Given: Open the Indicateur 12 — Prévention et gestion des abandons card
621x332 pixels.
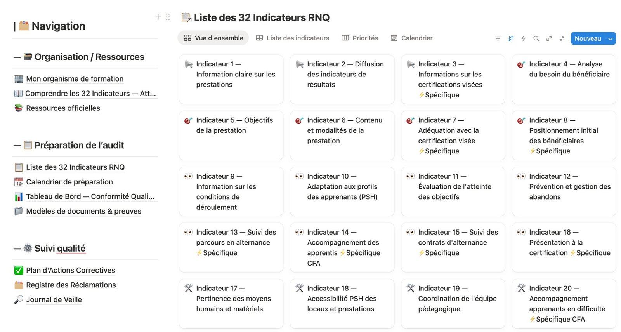Looking at the screenshot, I should point(564,191).
